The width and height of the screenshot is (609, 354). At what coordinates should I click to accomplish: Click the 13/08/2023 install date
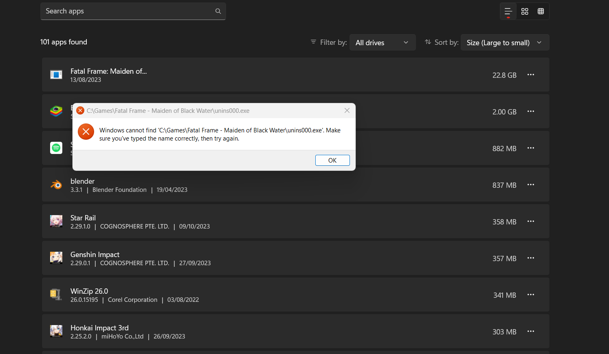point(86,80)
